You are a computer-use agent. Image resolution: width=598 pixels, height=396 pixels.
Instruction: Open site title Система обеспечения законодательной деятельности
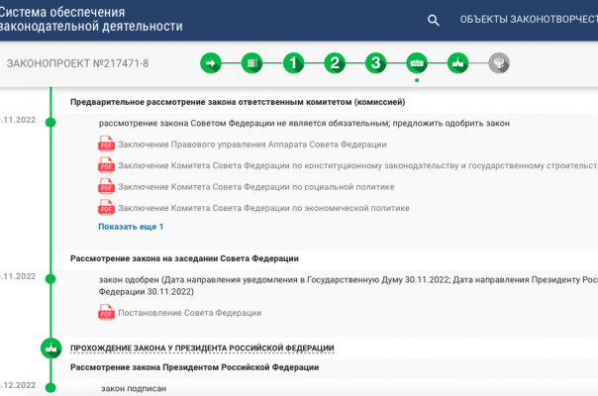[x=91, y=20]
